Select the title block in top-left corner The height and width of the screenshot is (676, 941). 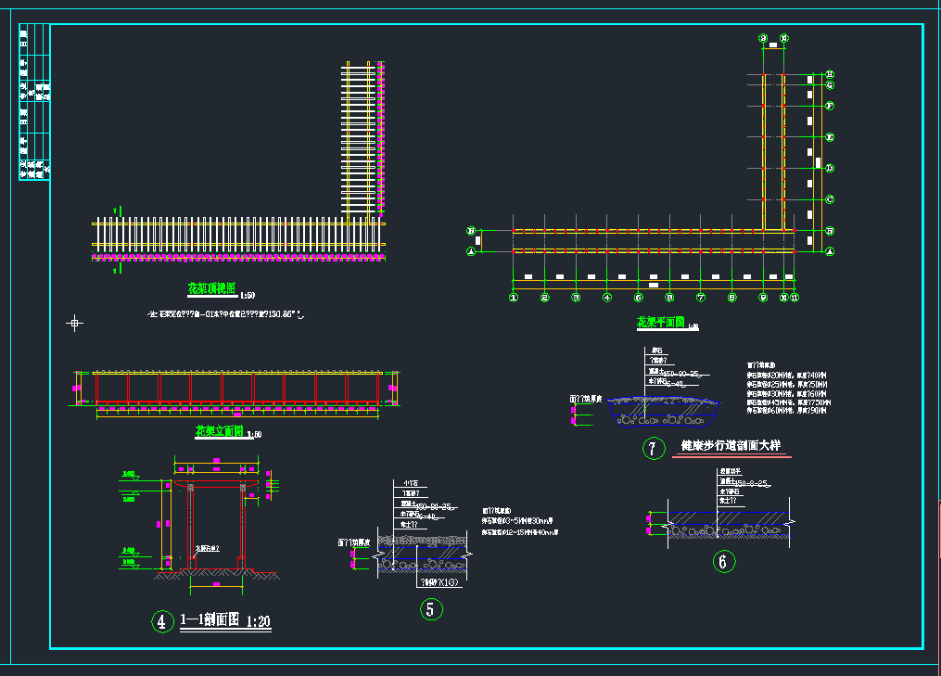point(34,102)
